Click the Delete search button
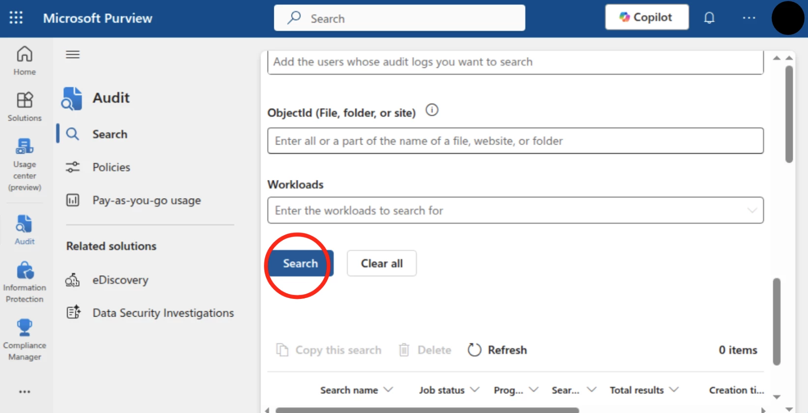The width and height of the screenshot is (808, 413). 425,350
